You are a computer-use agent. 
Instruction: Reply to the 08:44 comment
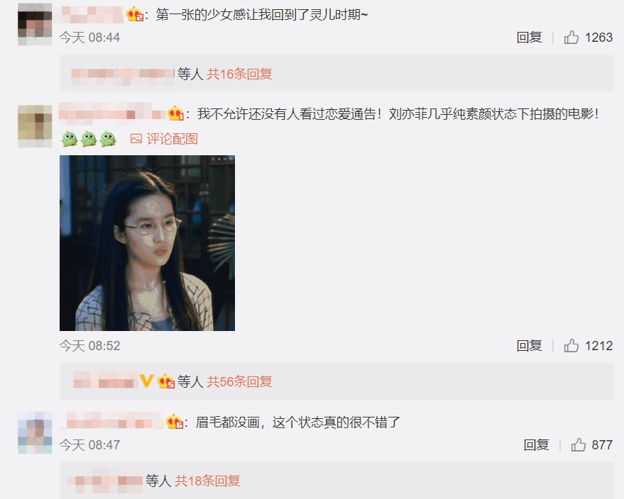point(530,38)
